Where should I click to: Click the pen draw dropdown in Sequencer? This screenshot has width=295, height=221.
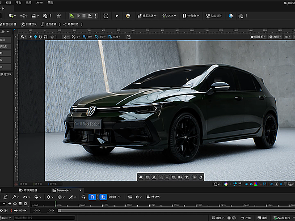click(x=73, y=197)
